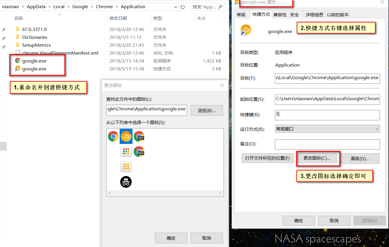Switch to the 兼容性 tab
Viewport: 389px width, 247px height.
pos(280,15)
